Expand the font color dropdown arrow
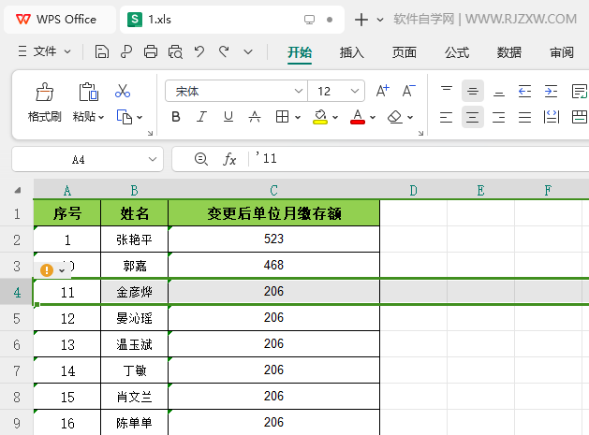 click(x=373, y=118)
